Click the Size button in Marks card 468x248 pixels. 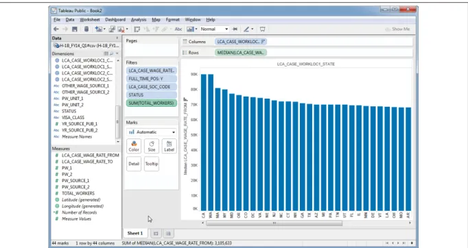(x=152, y=146)
